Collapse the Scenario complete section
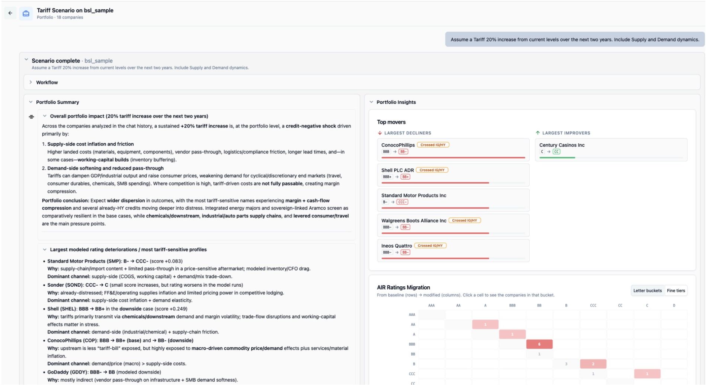This screenshot has height=385, width=706. 26,60
